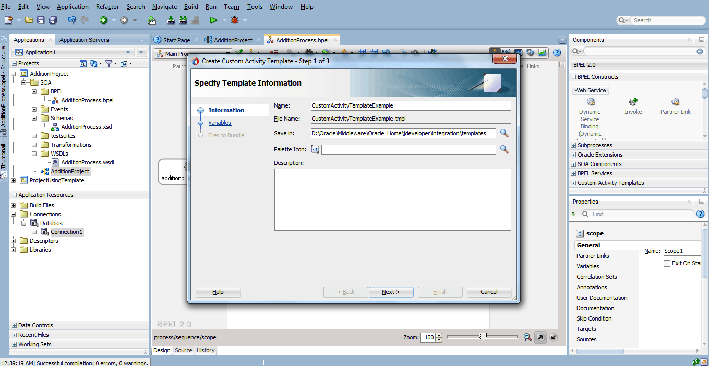This screenshot has width=709, height=366.
Task: Click the Description text area
Action: (393, 199)
